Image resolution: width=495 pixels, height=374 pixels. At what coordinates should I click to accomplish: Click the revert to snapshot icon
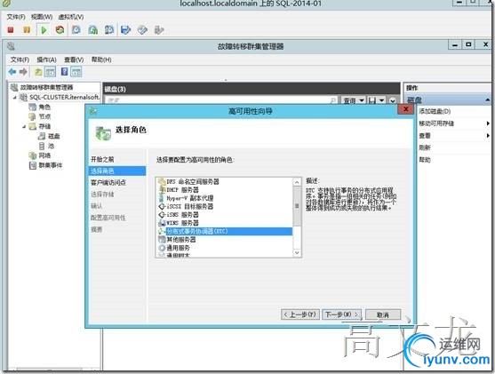click(x=92, y=30)
